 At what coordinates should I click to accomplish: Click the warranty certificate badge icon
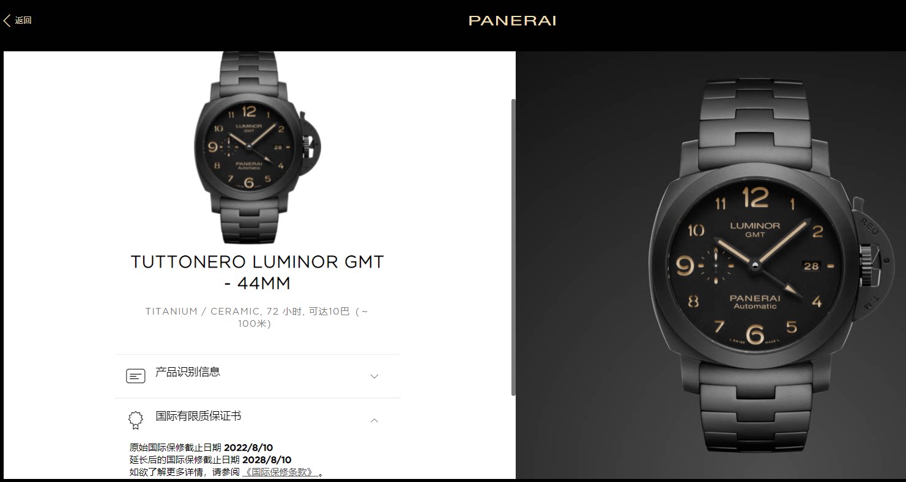coord(136,420)
